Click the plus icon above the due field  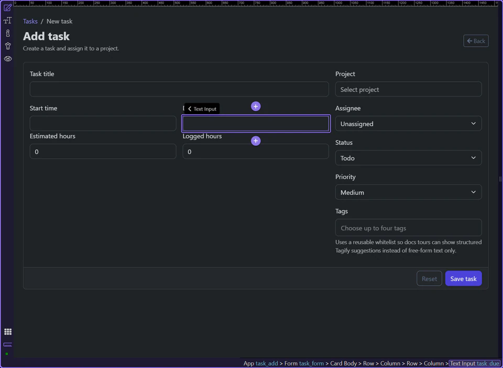[256, 106]
